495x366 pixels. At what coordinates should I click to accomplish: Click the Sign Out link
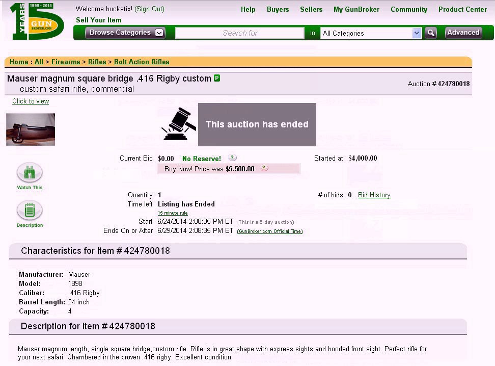(149, 9)
